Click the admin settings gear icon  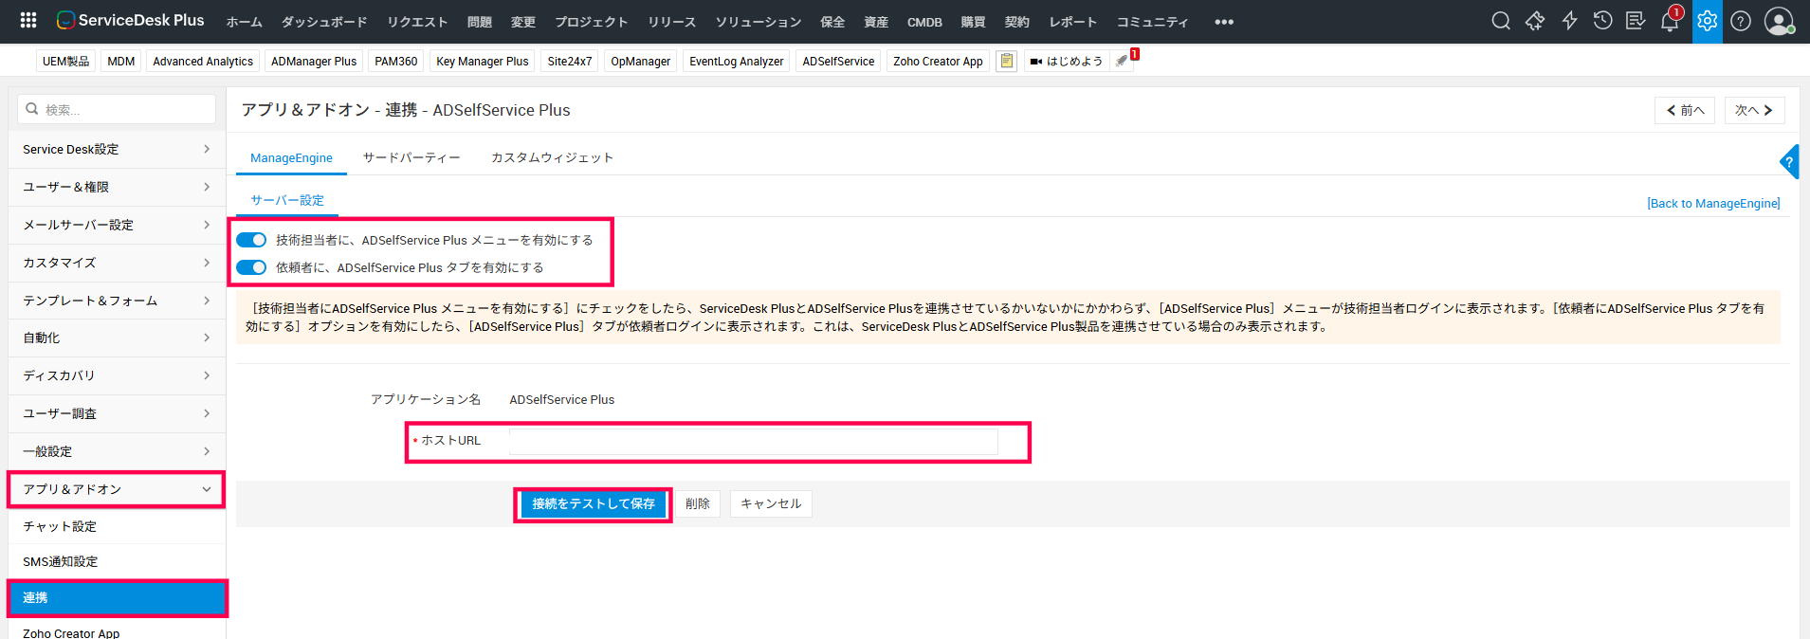click(x=1708, y=21)
